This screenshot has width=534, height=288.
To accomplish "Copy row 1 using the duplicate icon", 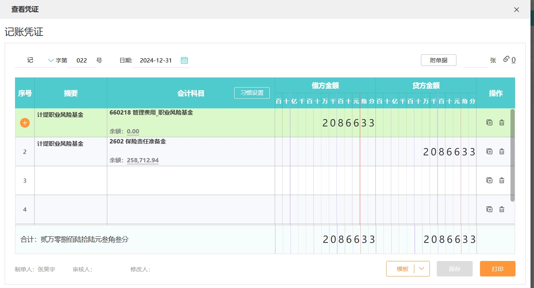I will (489, 123).
